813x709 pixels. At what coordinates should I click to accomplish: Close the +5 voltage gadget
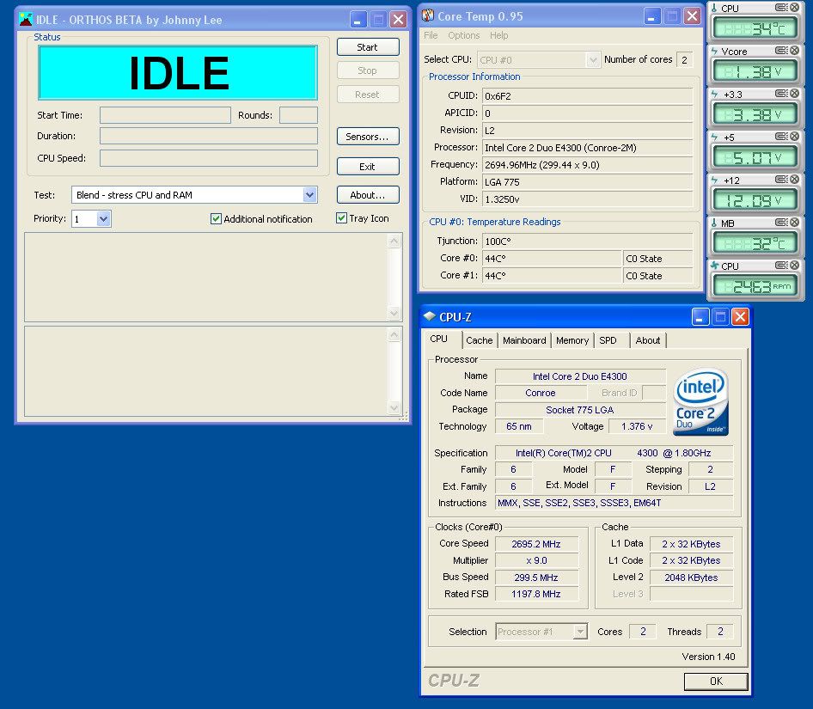coord(794,137)
